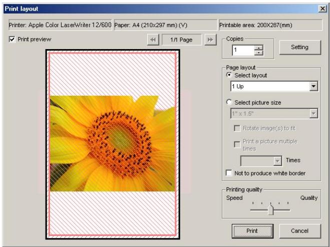330x247 pixels.
Task: Go to the previous page with the rewind arrow
Action: click(x=153, y=40)
